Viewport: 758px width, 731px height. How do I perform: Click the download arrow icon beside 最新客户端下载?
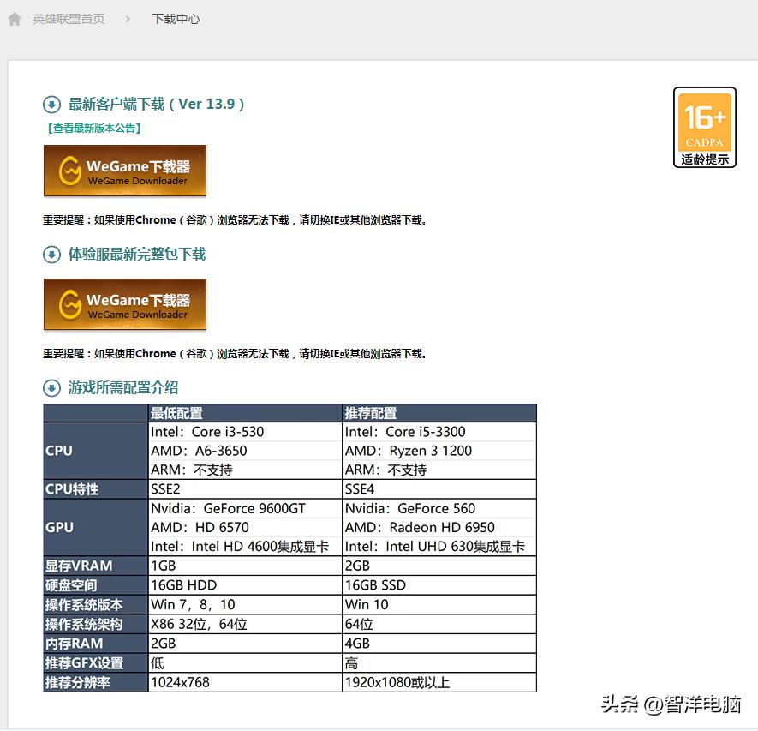(x=52, y=105)
